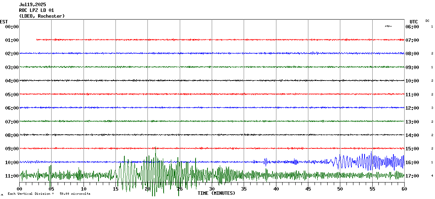The height and width of the screenshot is (199, 435).
Task: Select the station code ROC LPZ LD 01
Action: tap(36, 10)
